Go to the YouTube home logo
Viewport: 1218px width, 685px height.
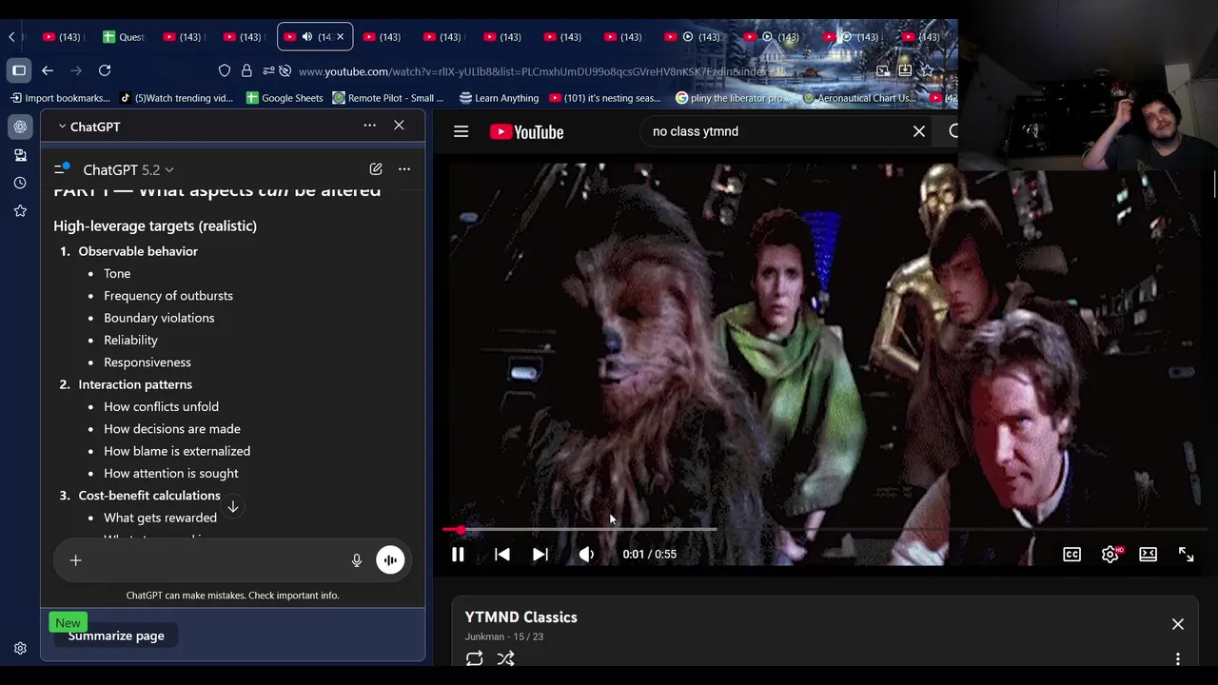click(x=527, y=131)
